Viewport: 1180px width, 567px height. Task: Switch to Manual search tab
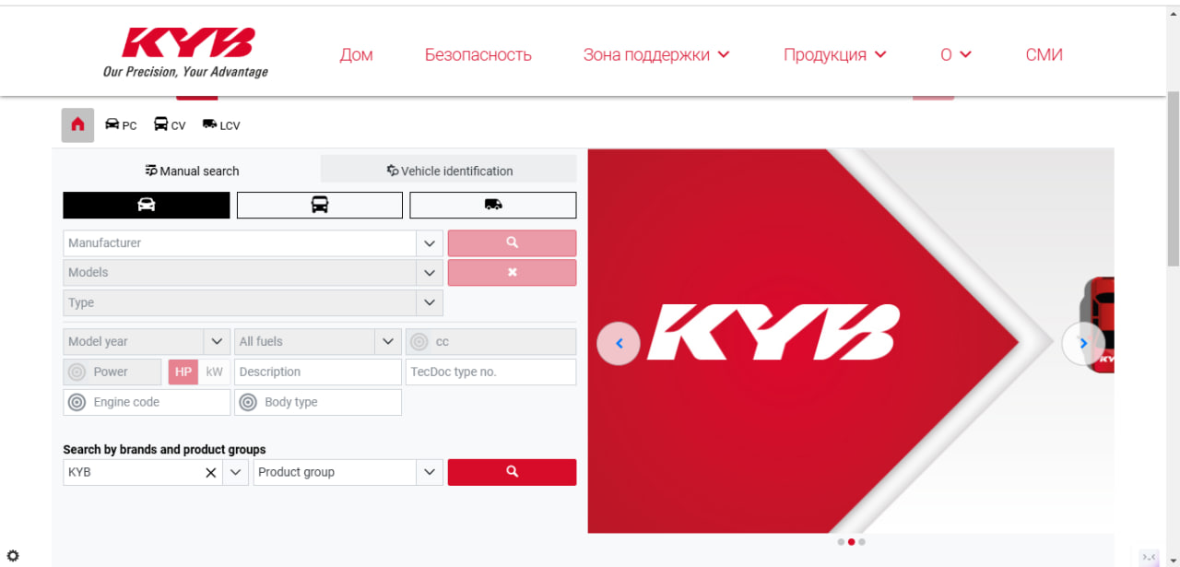[x=192, y=171]
